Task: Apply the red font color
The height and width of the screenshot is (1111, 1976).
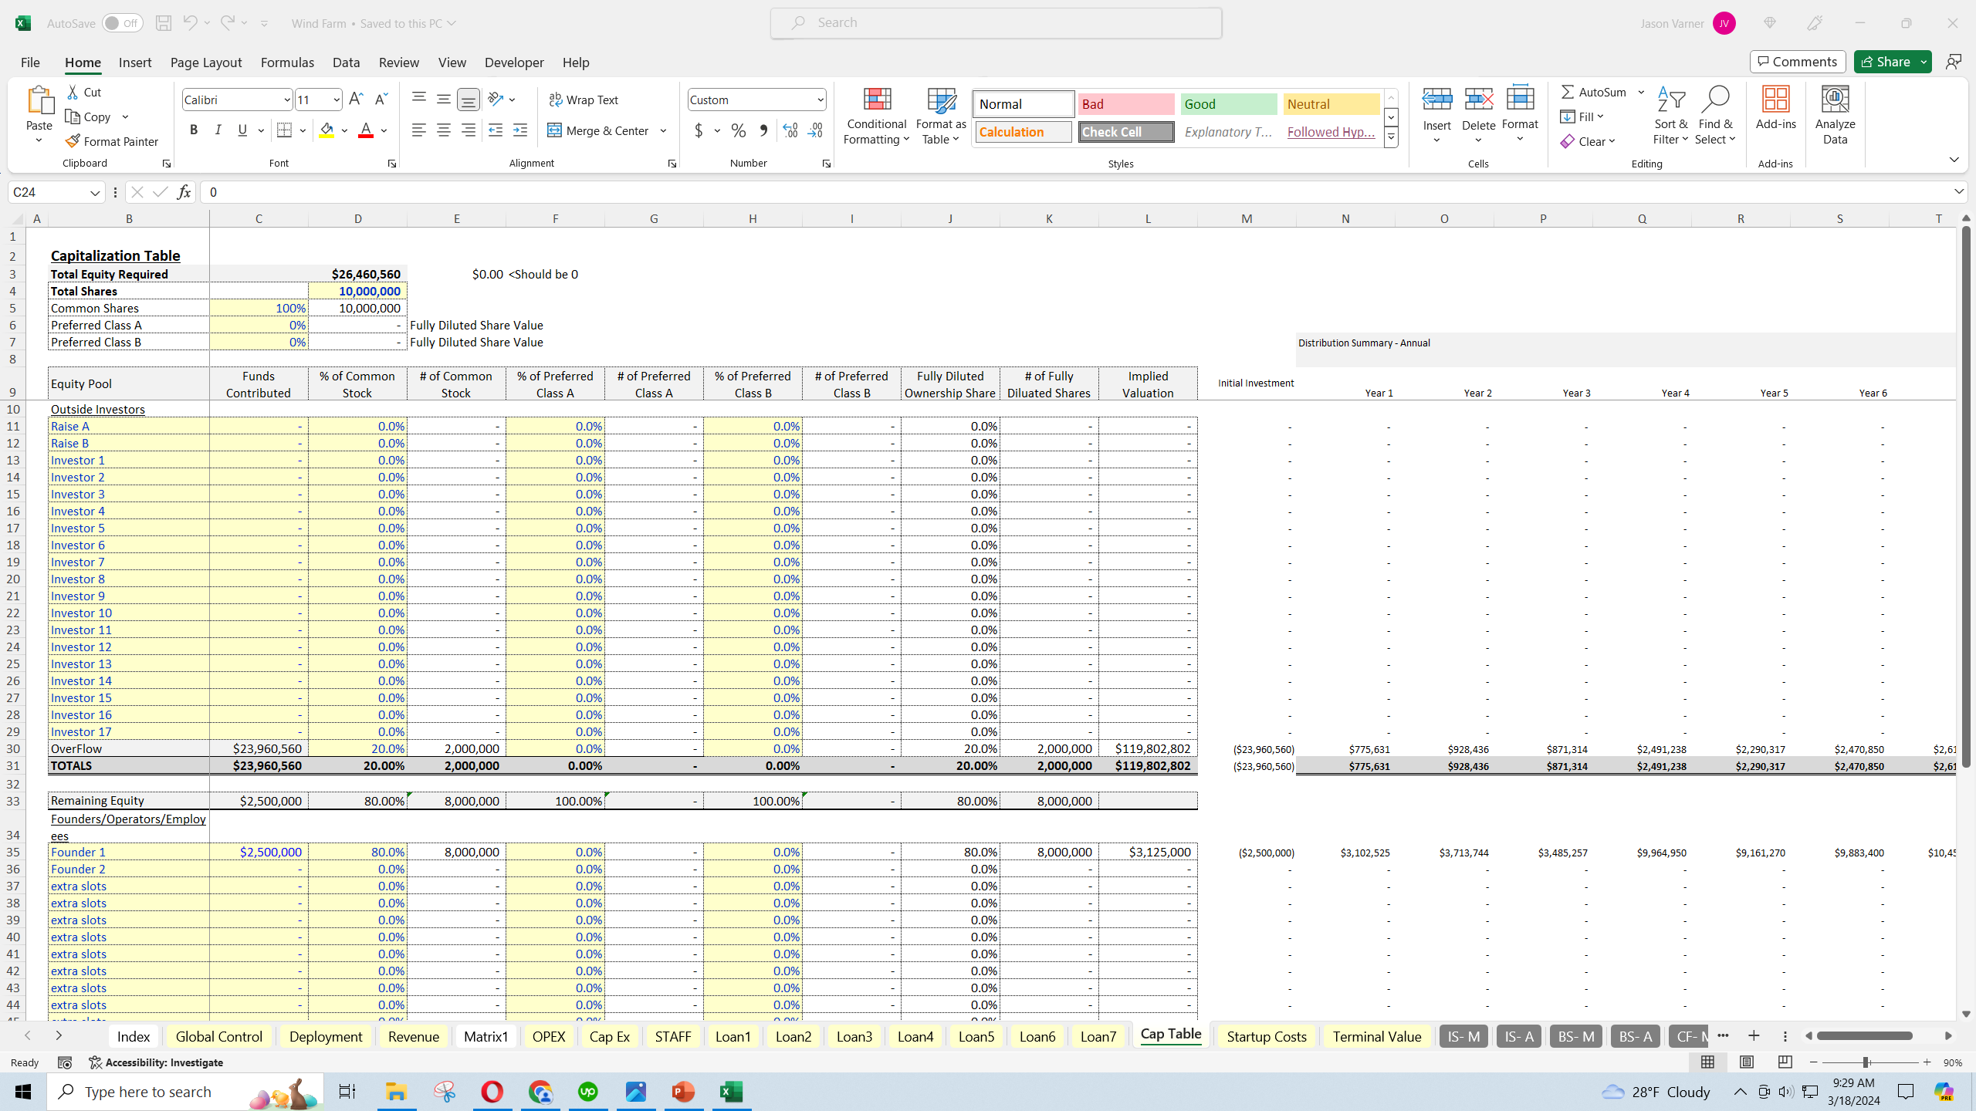Action: pos(366,130)
